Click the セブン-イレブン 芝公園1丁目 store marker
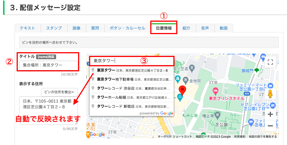 [273, 105]
